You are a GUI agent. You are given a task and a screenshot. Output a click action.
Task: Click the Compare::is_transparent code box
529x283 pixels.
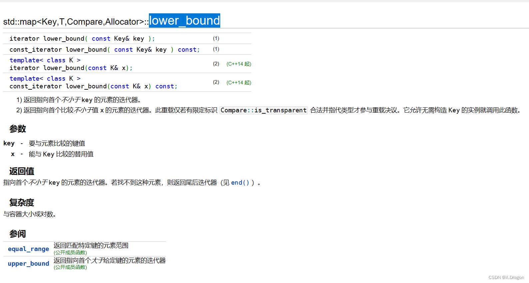(x=264, y=110)
